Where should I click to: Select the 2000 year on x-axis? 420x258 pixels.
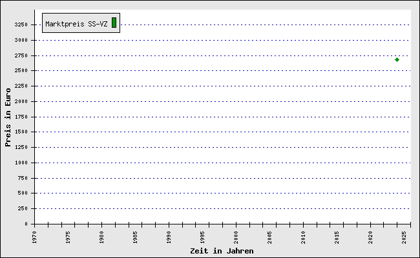point(236,236)
